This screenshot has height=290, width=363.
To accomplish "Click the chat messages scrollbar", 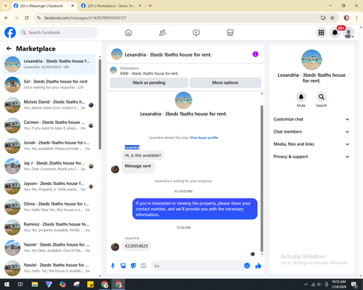I will coord(261,179).
